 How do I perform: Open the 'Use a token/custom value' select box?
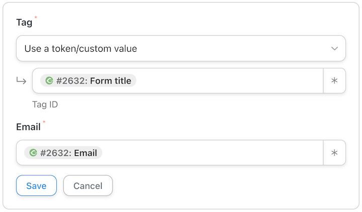[x=181, y=48]
